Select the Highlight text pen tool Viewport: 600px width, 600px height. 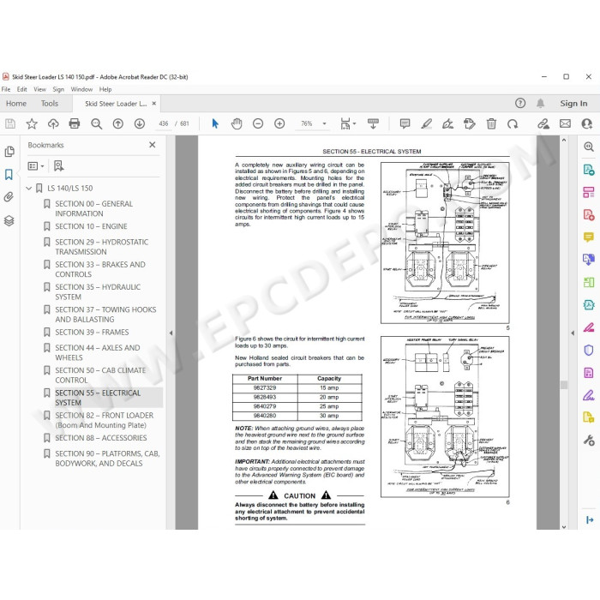tap(426, 123)
